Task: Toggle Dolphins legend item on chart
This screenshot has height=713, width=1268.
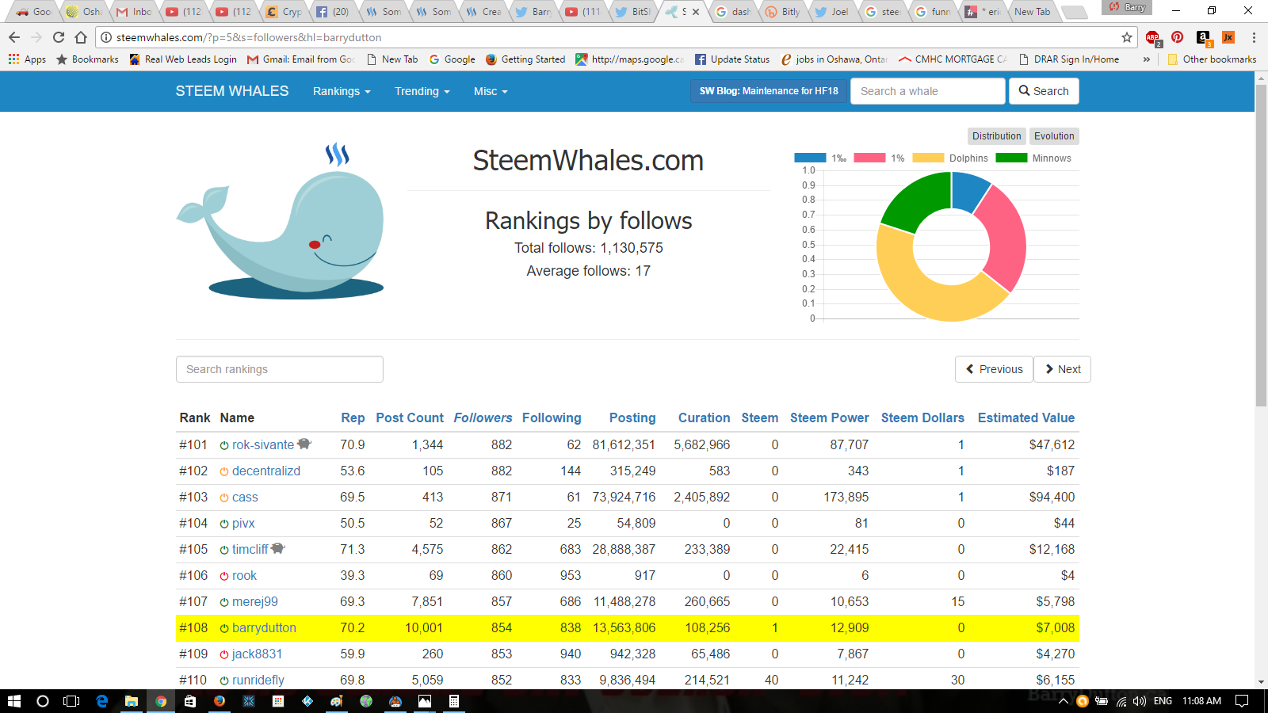Action: click(950, 158)
